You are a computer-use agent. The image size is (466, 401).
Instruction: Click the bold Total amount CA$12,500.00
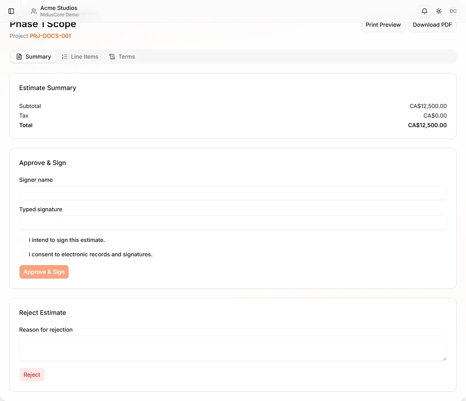[427, 125]
